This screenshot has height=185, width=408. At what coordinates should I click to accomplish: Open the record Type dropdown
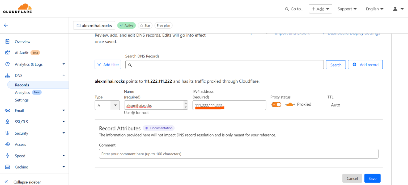(115, 105)
